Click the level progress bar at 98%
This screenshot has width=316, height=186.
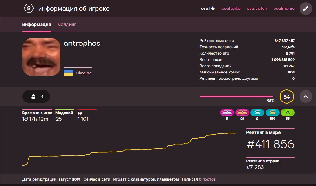tap(236, 96)
